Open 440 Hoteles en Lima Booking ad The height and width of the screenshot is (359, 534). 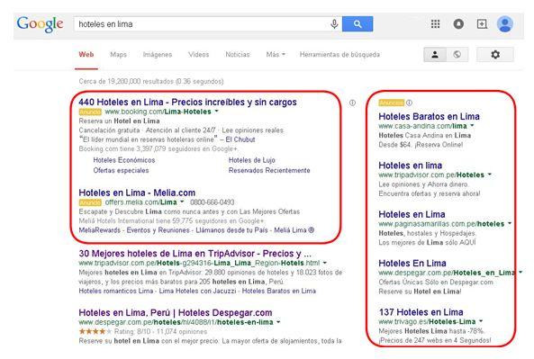click(187, 102)
